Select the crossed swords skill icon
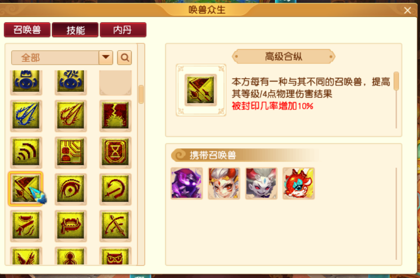This screenshot has width=420, height=278. pyautogui.click(x=116, y=226)
